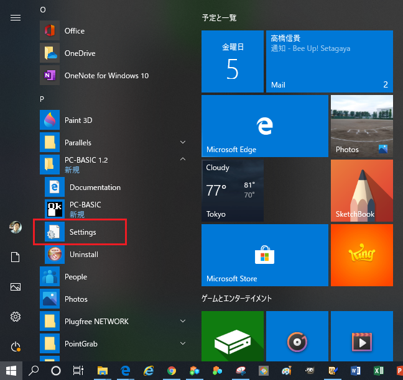Open the Tokyo weather tile
This screenshot has height=380, width=403.
coord(233,191)
